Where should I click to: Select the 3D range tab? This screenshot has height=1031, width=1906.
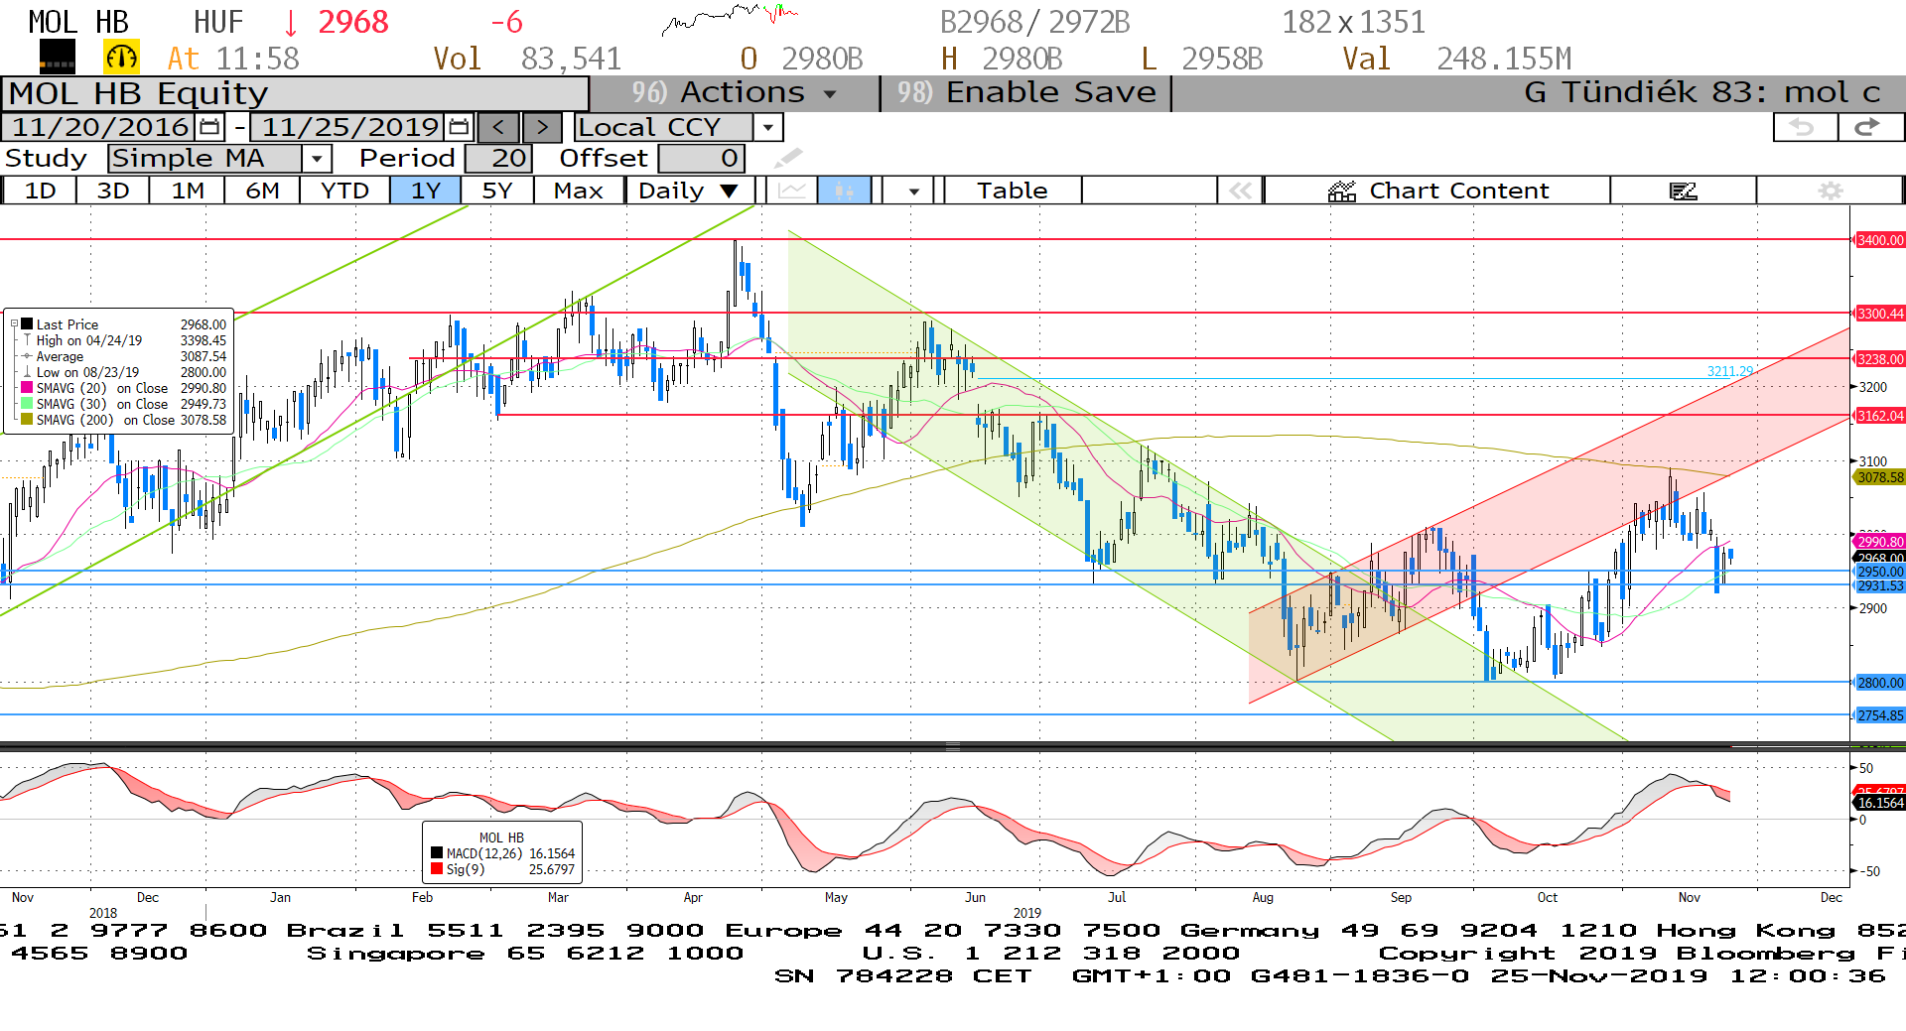coord(113,191)
